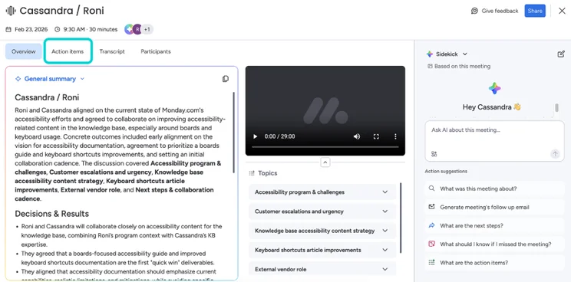This screenshot has width=571, height=282.
Task: Click the attachment tools icon in chat box
Action: [434, 154]
